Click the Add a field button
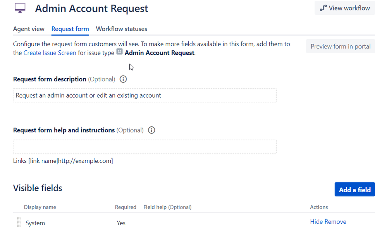387x233 pixels. tap(354, 189)
